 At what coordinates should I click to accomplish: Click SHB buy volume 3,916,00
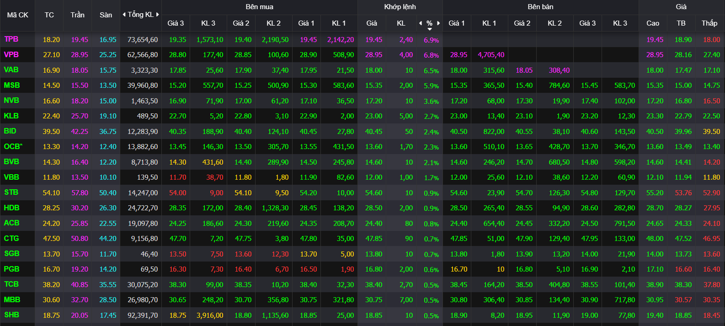[x=210, y=315]
